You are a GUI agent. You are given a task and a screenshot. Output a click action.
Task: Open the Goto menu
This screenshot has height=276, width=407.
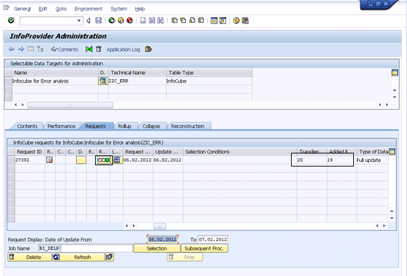(61, 9)
